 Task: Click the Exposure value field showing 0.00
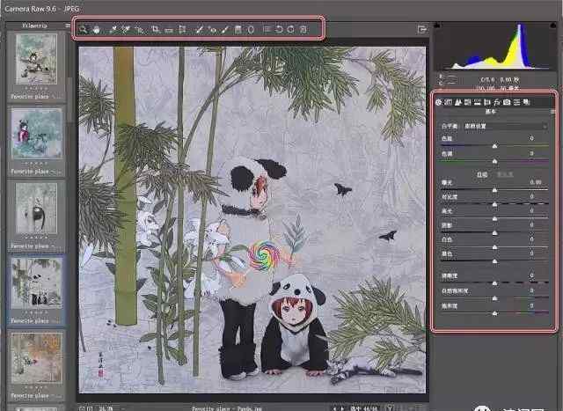tap(536, 182)
